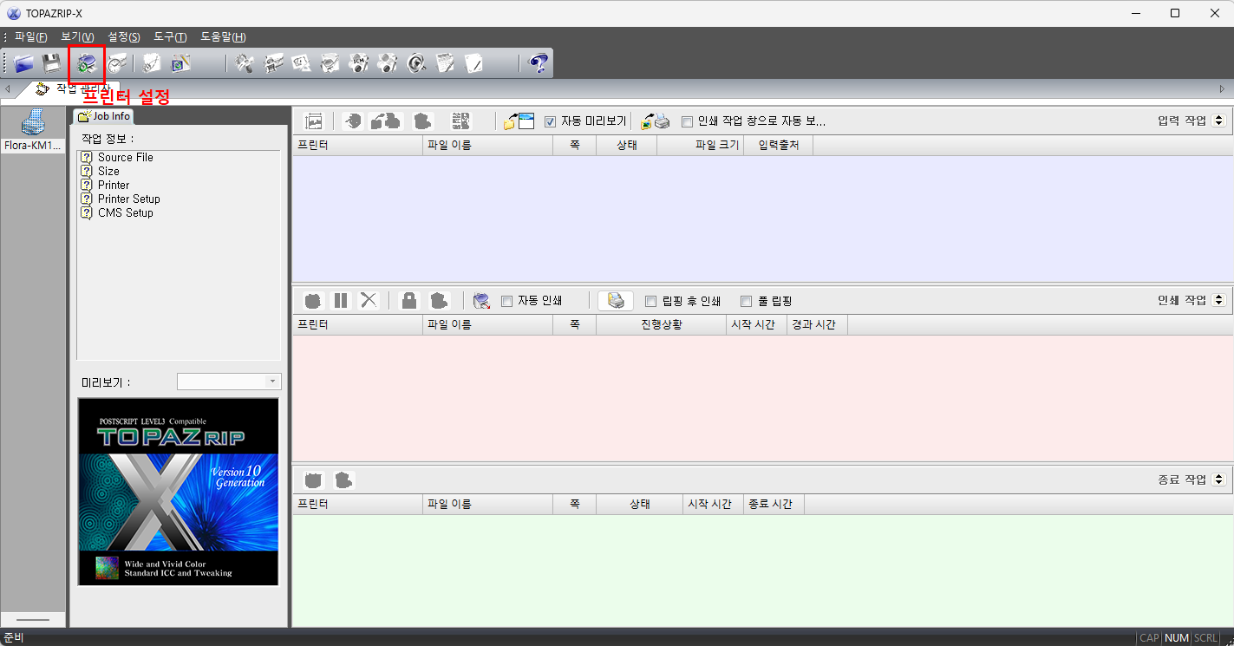Open file via blue folder toolbar icon
This screenshot has height=646, width=1234.
(23, 63)
